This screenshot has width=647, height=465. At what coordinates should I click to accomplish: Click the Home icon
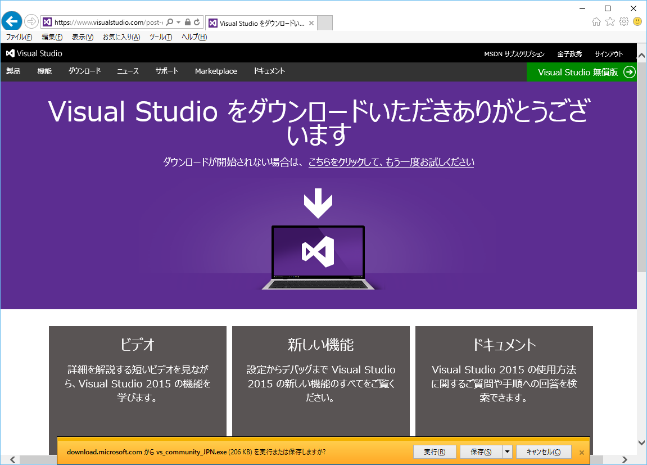(x=596, y=21)
